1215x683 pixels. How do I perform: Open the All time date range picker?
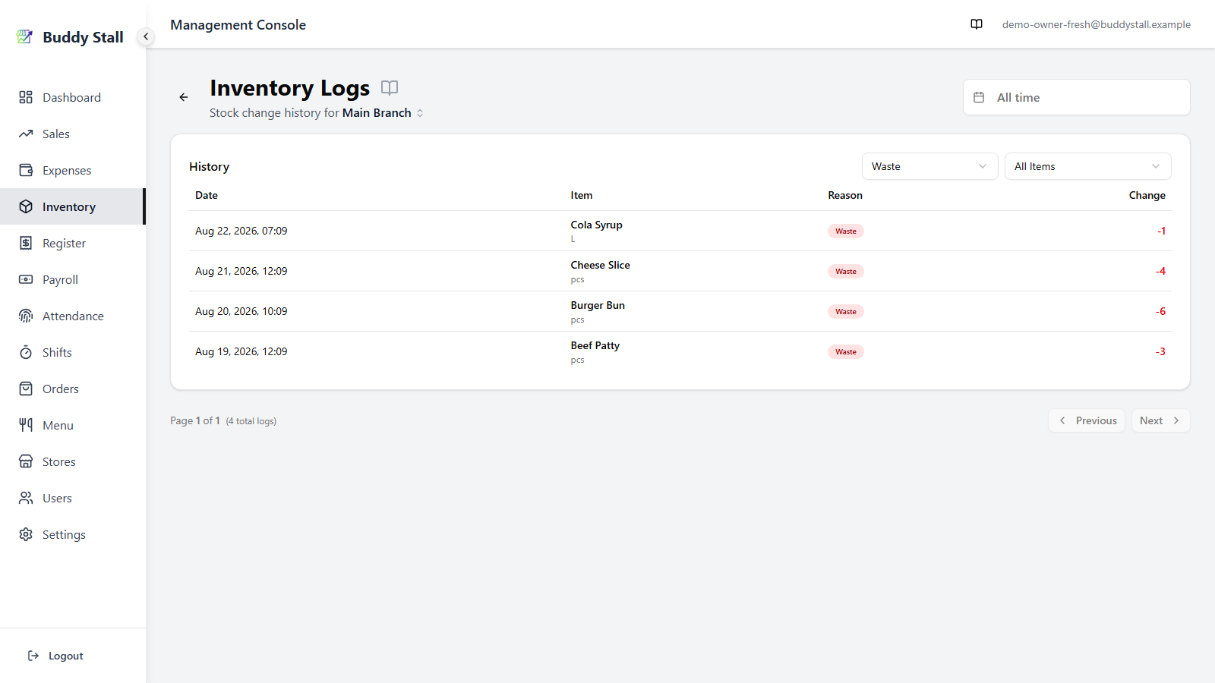[x=1076, y=97]
